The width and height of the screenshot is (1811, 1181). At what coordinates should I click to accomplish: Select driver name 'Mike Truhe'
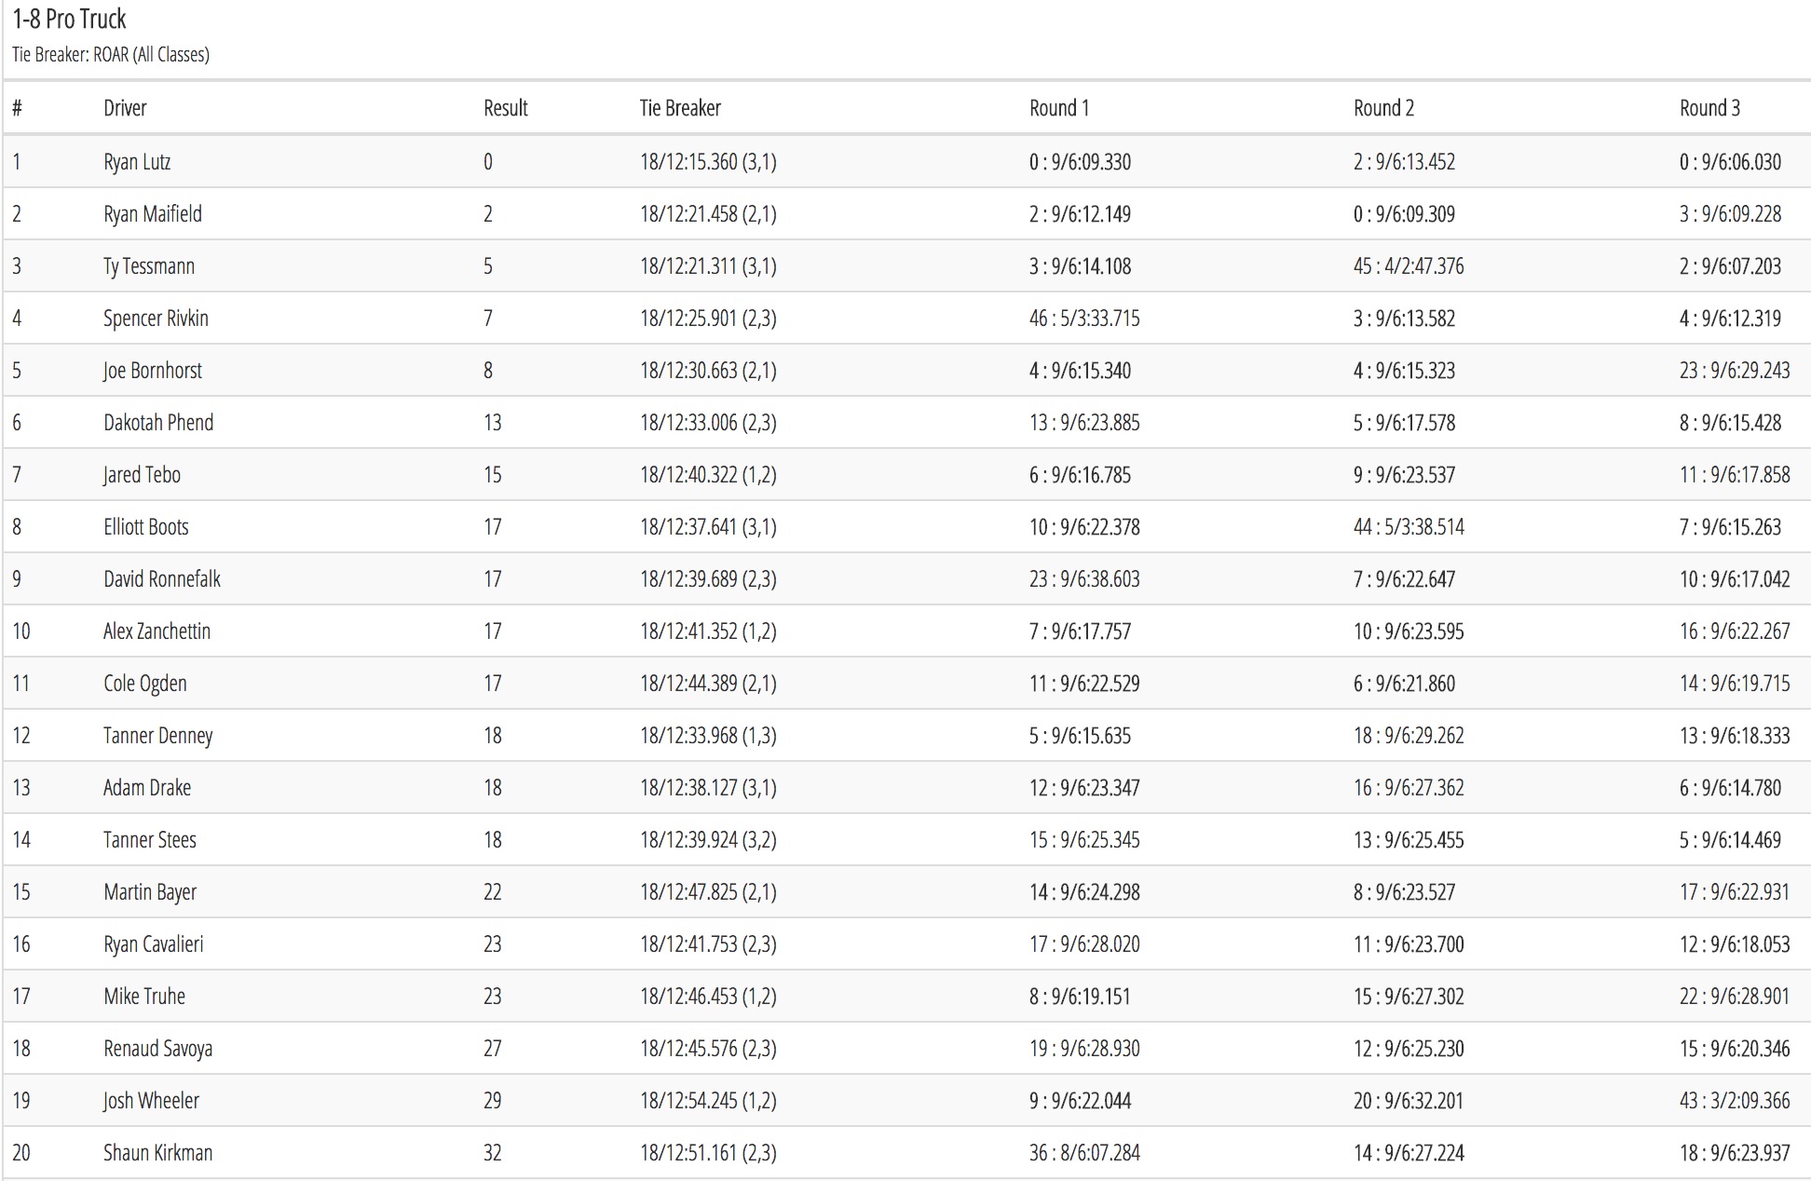[144, 997]
